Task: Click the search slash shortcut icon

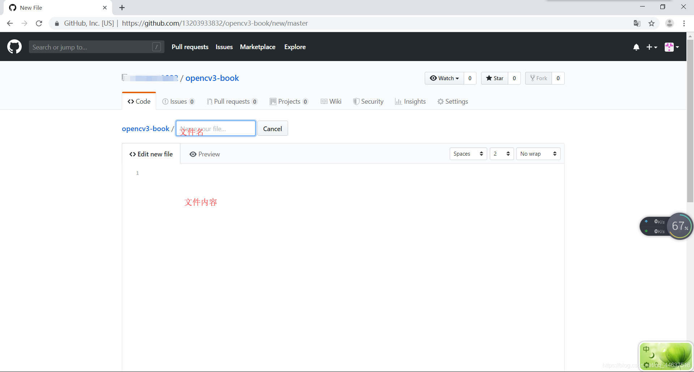Action: coord(157,47)
